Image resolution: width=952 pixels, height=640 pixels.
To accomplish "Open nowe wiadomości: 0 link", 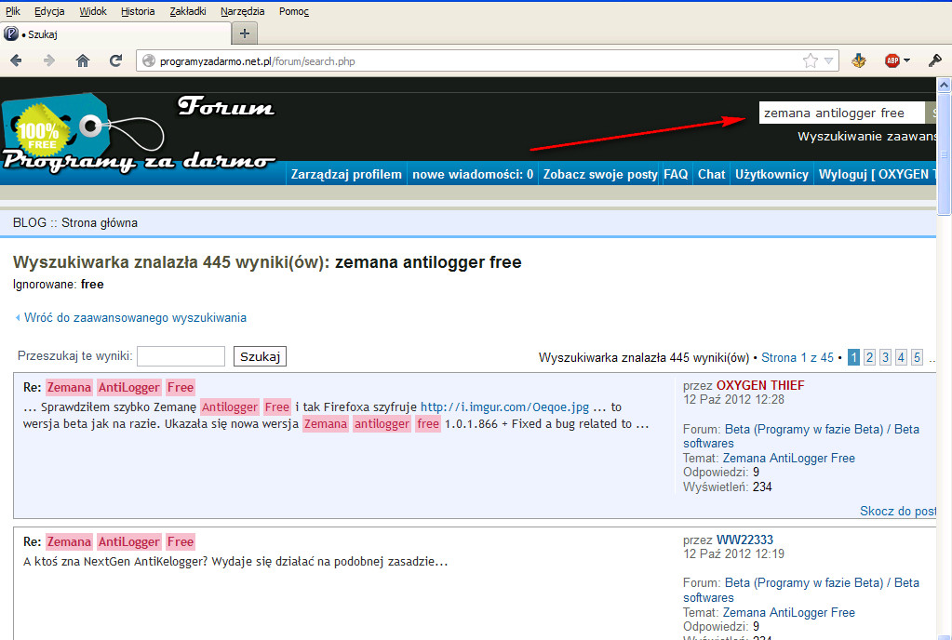I will [x=473, y=174].
